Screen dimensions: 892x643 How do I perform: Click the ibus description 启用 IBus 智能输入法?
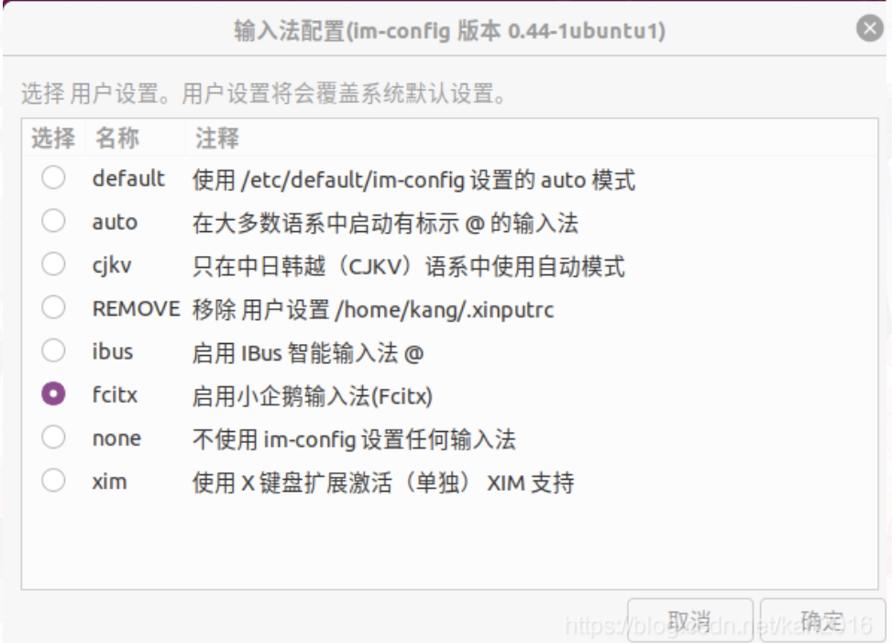[308, 353]
